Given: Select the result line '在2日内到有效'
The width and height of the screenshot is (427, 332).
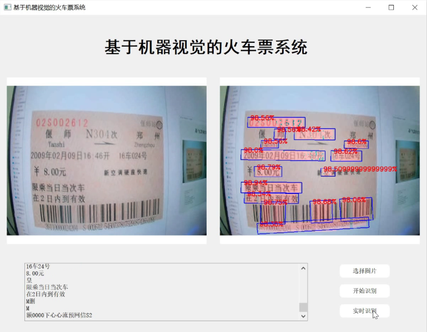Looking at the screenshot, I should tap(46, 294).
